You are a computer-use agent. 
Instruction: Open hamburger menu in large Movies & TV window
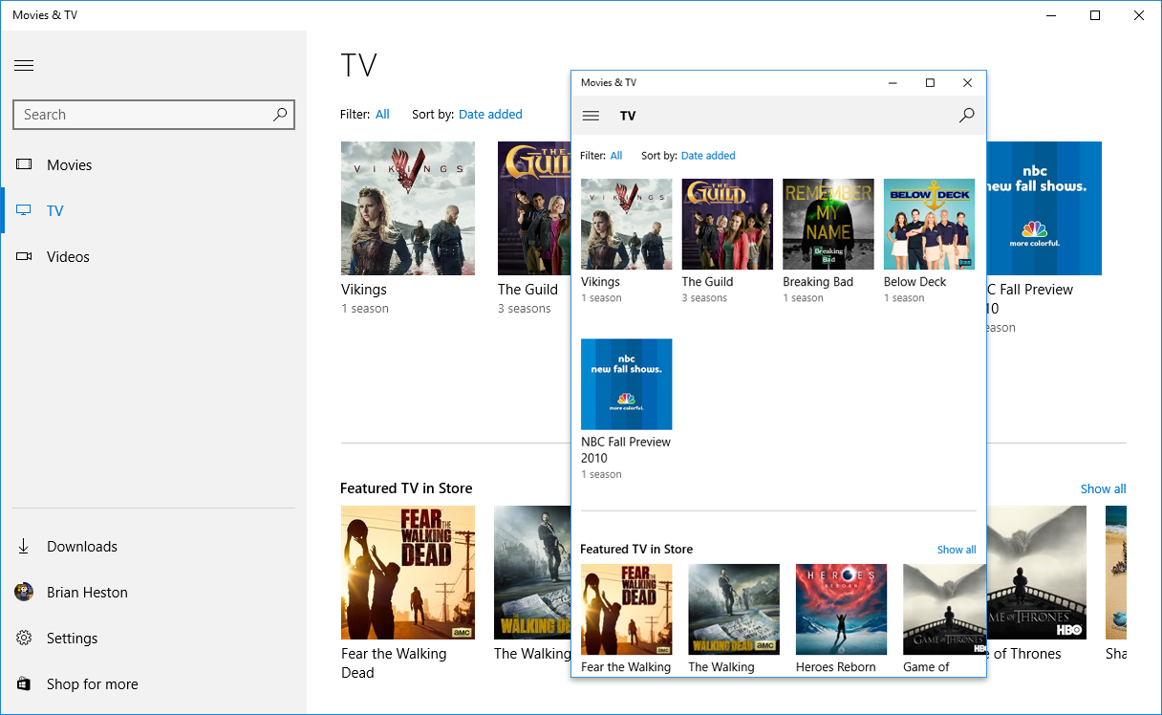coord(24,66)
